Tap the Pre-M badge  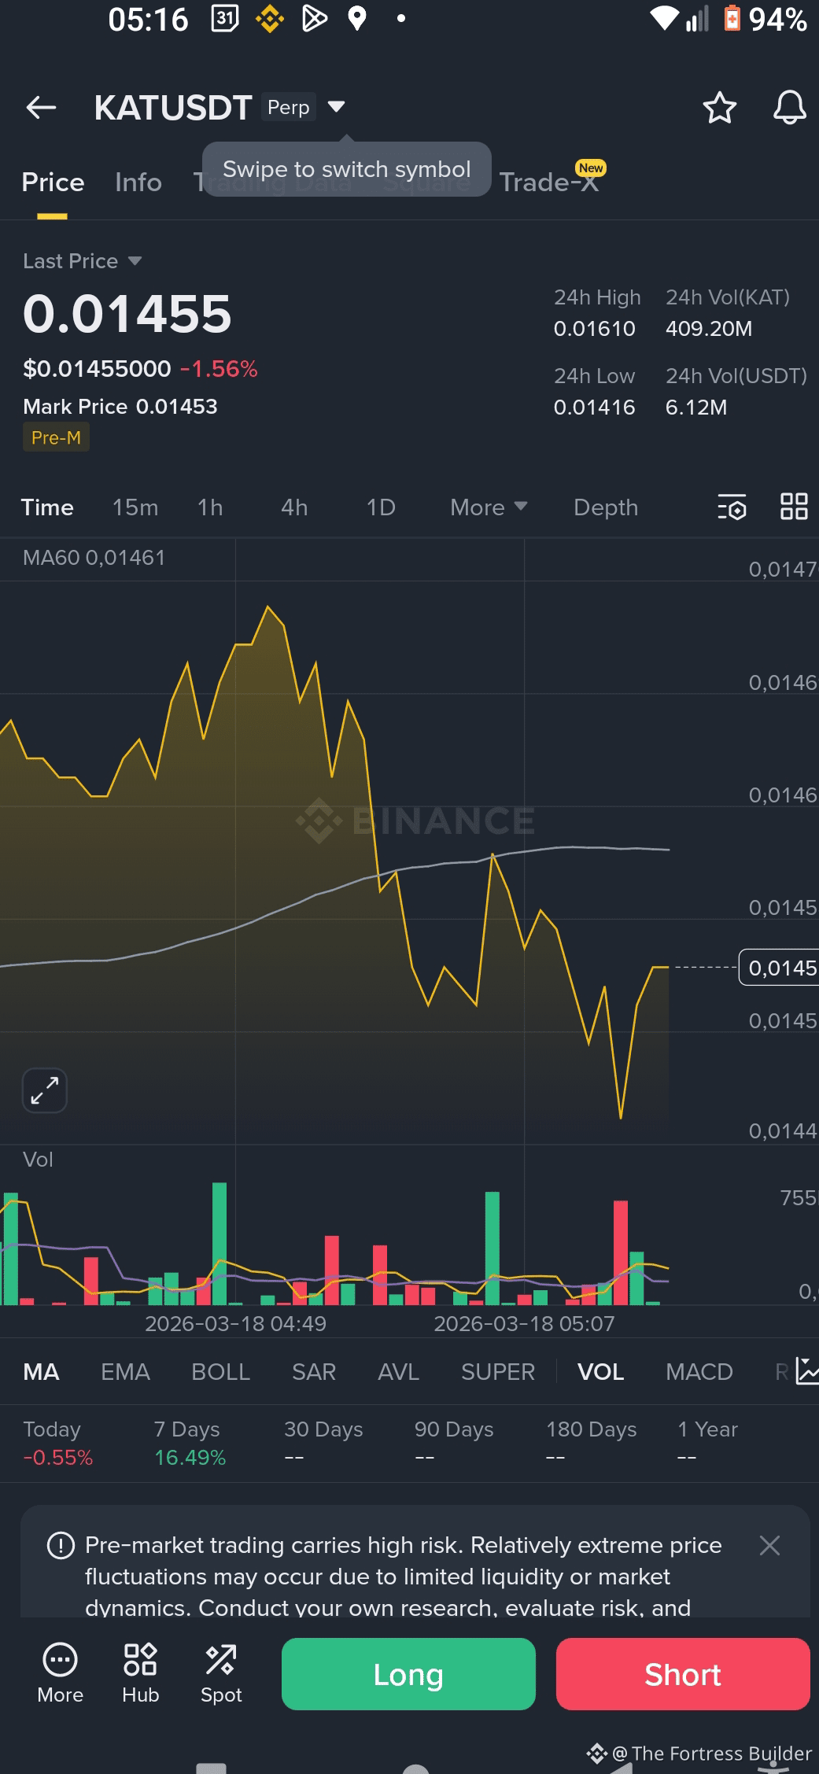[56, 437]
